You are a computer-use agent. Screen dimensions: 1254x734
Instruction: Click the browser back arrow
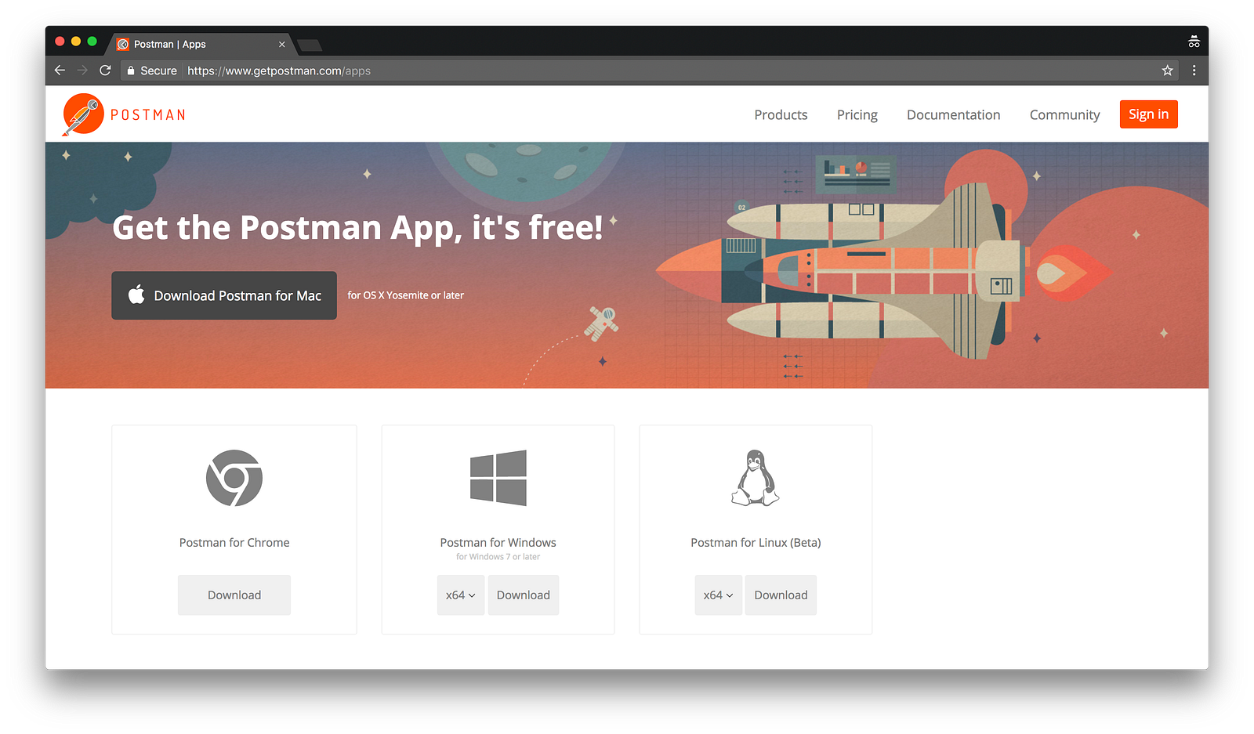coord(60,71)
